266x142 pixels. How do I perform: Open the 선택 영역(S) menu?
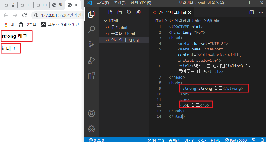pyautogui.click(x=141, y=3)
